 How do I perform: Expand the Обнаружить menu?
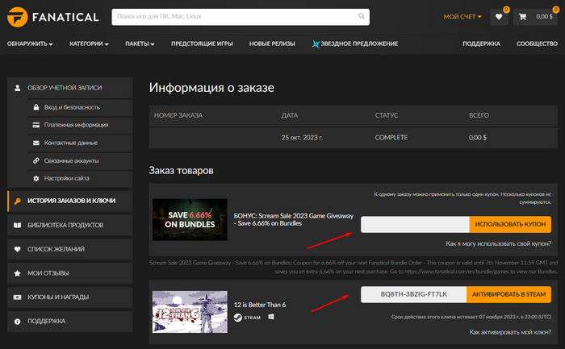coord(30,44)
